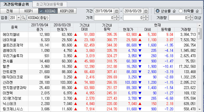Select the 링크제니시스 stock row

(99, 109)
